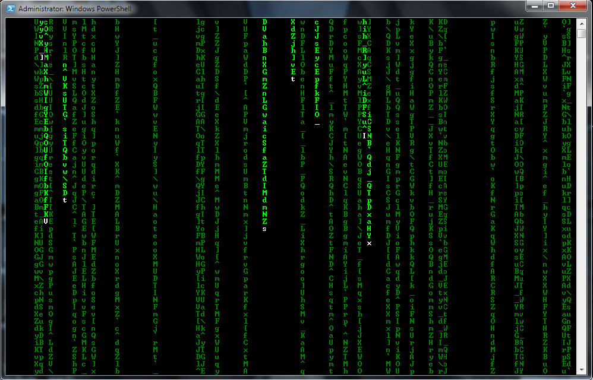Click the top 'D' of bright 'DVahBn' column
593x380 pixels.
pyautogui.click(x=264, y=22)
